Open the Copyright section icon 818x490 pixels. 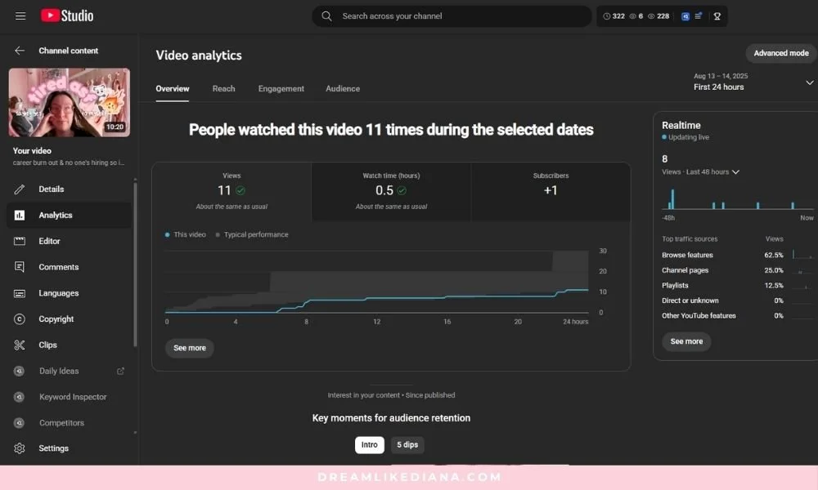click(x=18, y=318)
